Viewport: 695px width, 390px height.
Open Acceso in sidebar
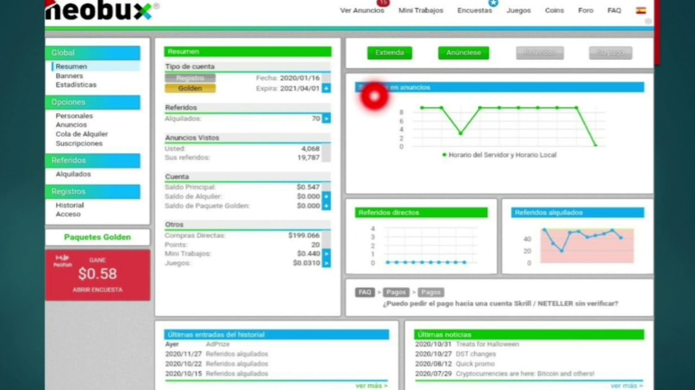(68, 214)
